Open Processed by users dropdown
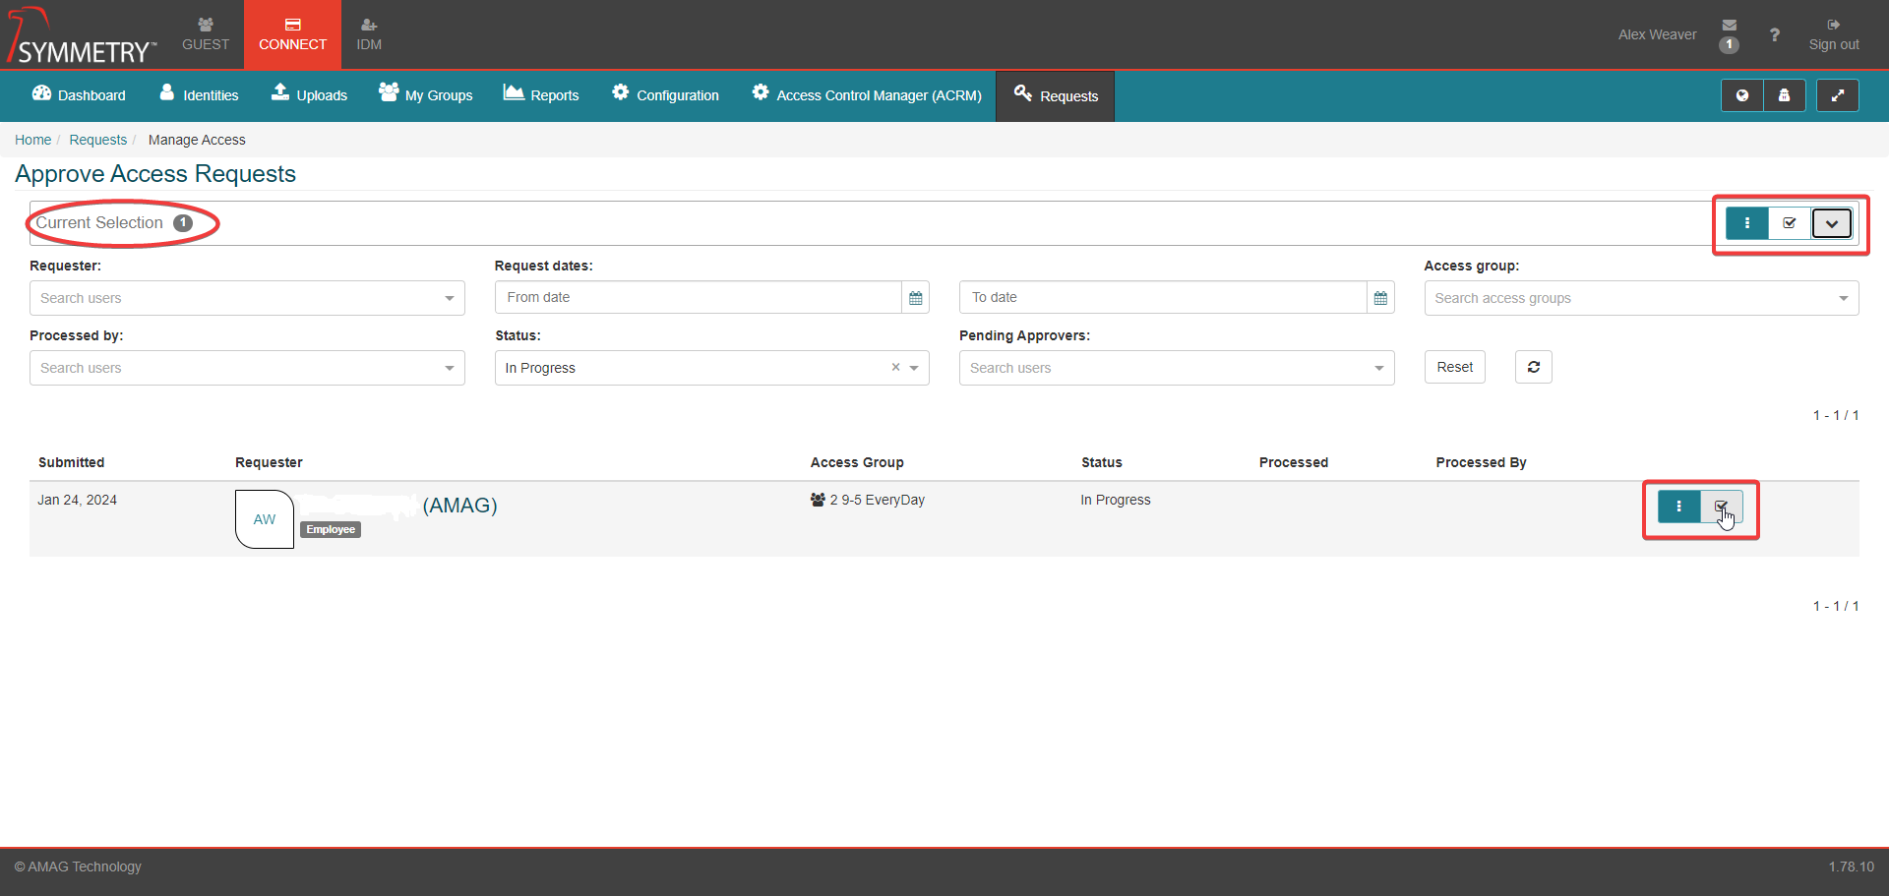The image size is (1889, 896). pyautogui.click(x=247, y=368)
